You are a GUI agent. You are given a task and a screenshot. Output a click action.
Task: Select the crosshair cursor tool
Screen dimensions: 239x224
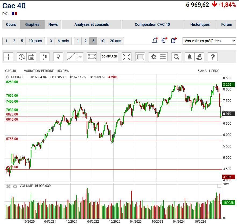click(x=8, y=57)
